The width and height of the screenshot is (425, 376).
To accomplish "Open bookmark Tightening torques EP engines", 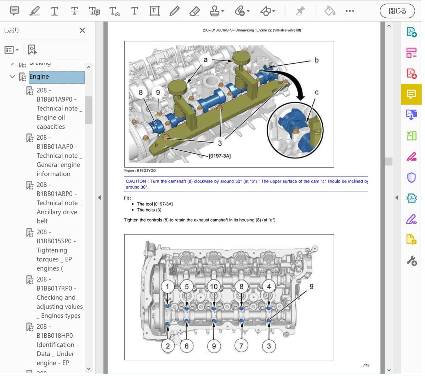I will click(x=56, y=250).
